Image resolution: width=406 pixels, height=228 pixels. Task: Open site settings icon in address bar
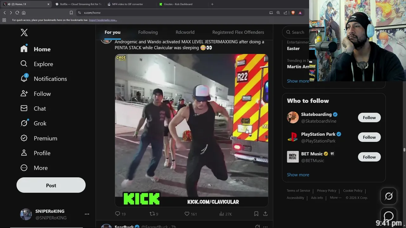tap(79, 13)
